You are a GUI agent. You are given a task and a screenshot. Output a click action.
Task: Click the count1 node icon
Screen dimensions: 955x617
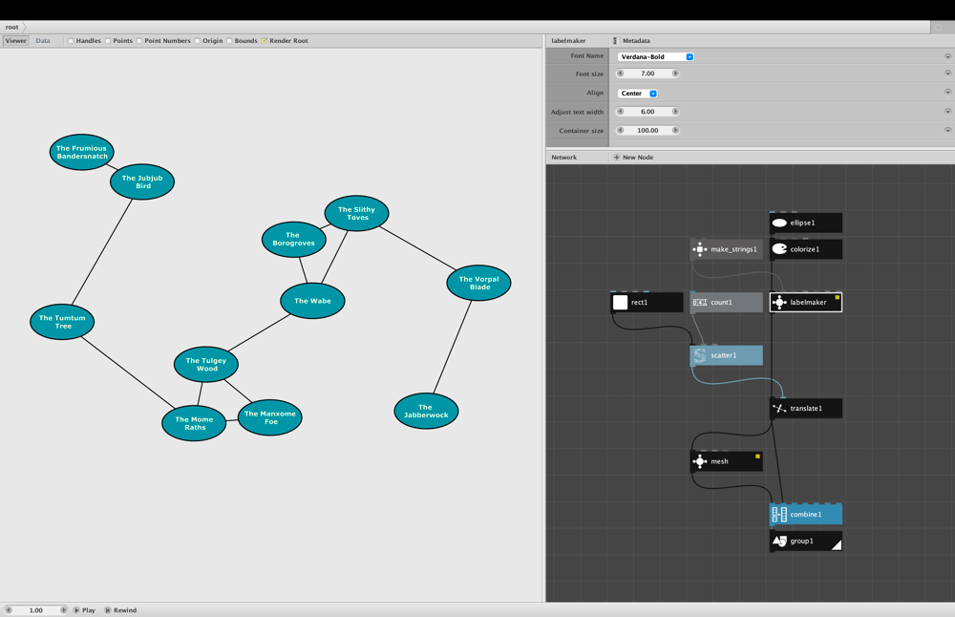point(699,302)
